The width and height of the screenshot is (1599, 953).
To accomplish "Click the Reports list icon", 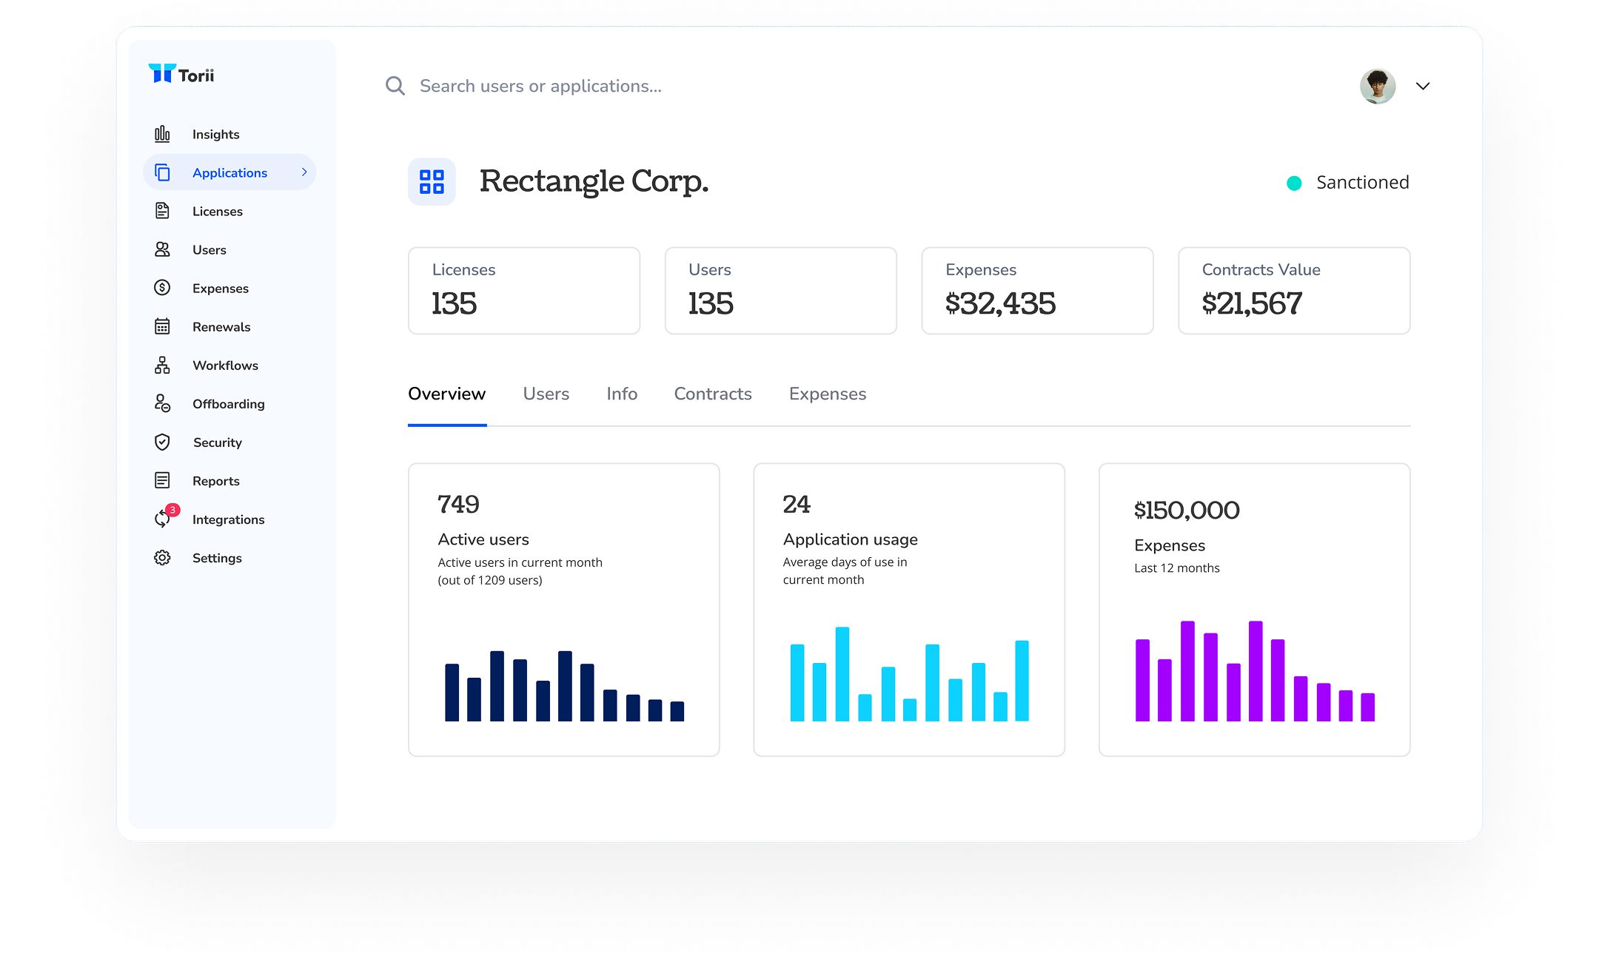I will tap(162, 480).
